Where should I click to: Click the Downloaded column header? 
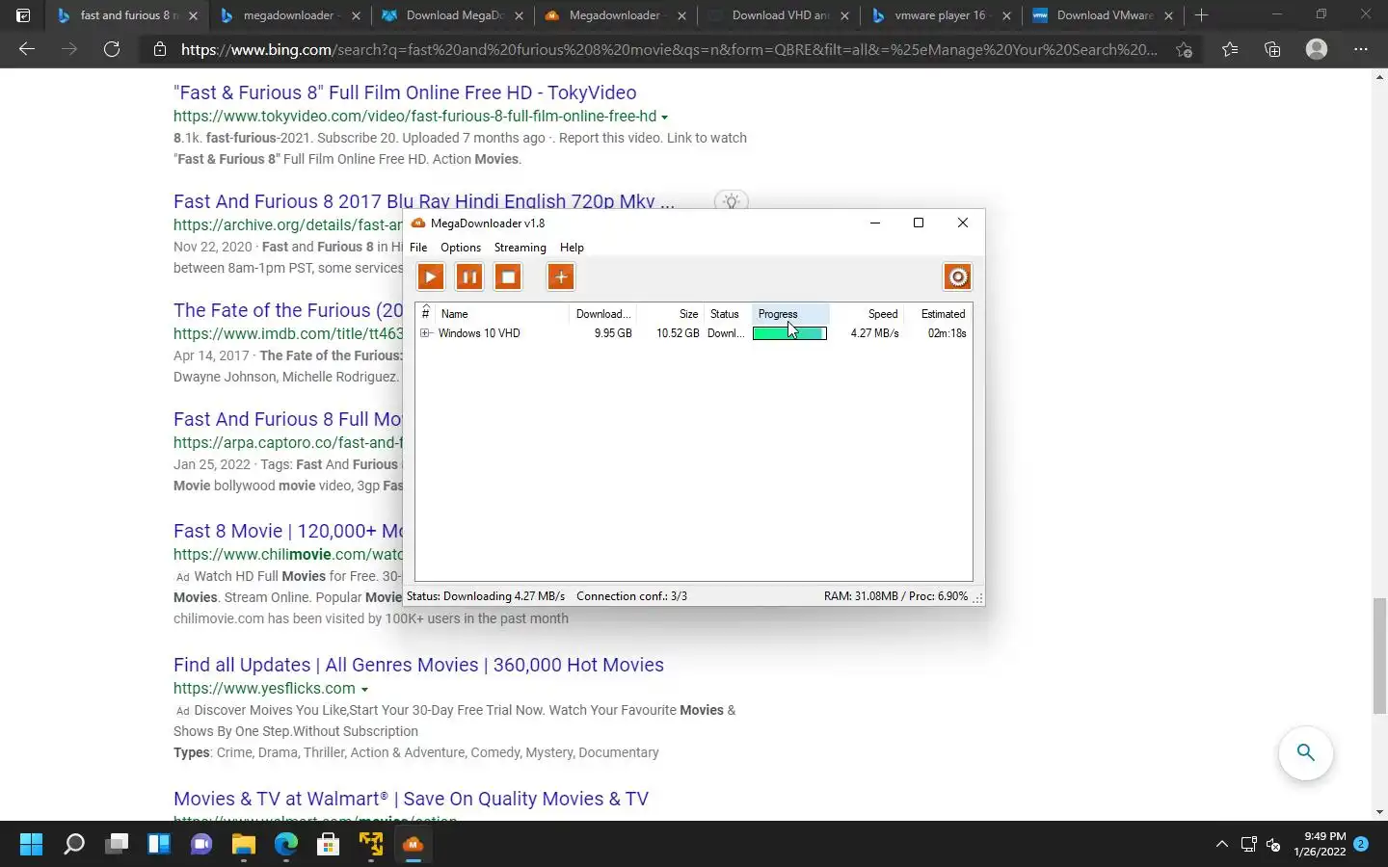pos(603,314)
